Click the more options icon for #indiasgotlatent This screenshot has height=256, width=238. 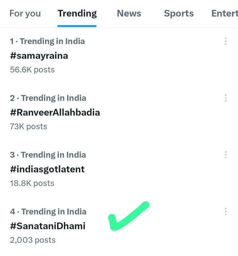coord(226,155)
